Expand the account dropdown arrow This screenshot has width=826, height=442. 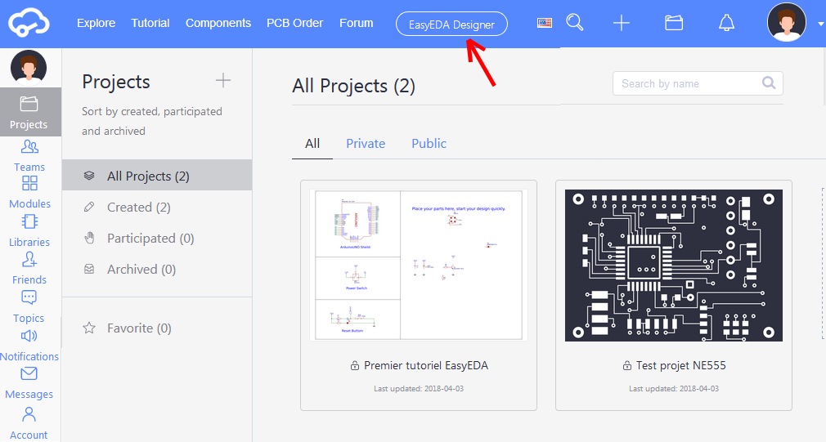coord(821,24)
